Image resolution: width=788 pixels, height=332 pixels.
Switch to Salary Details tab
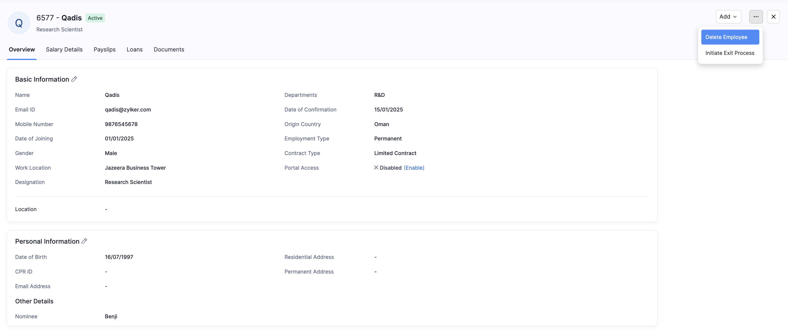coord(64,49)
